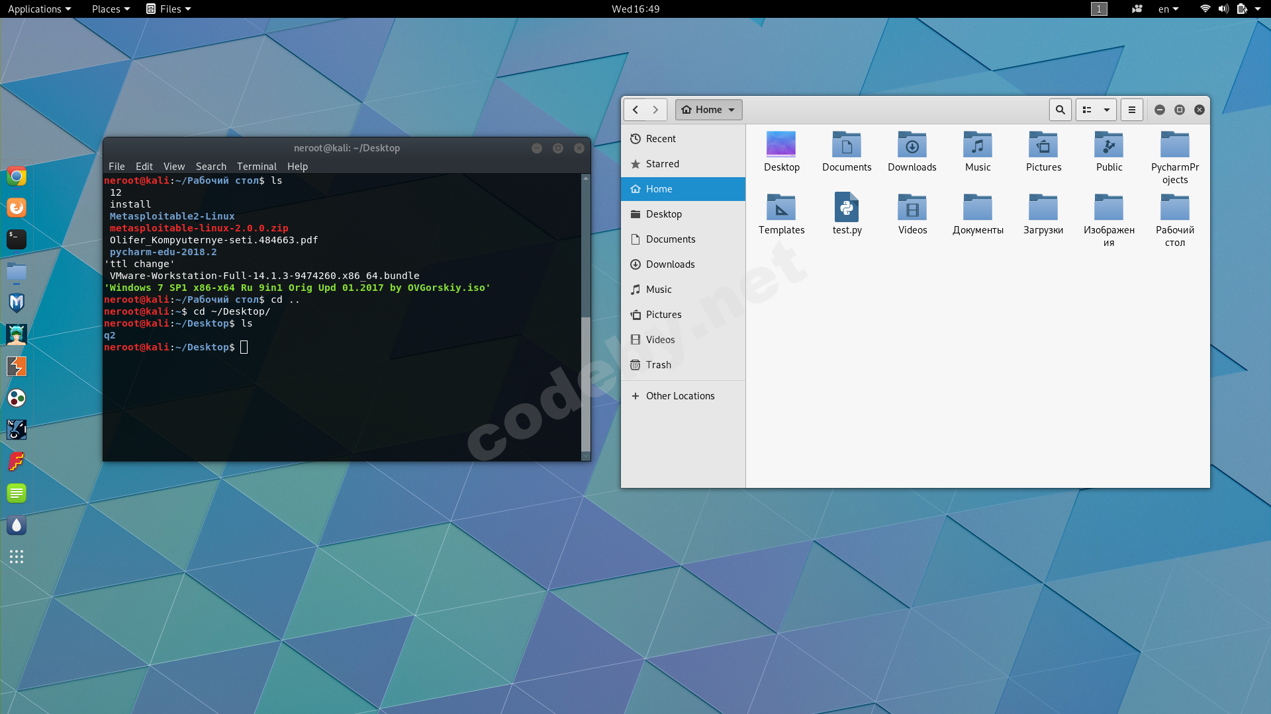The image size is (1271, 714).
Task: Select Downloads in sidebar
Action: click(670, 264)
